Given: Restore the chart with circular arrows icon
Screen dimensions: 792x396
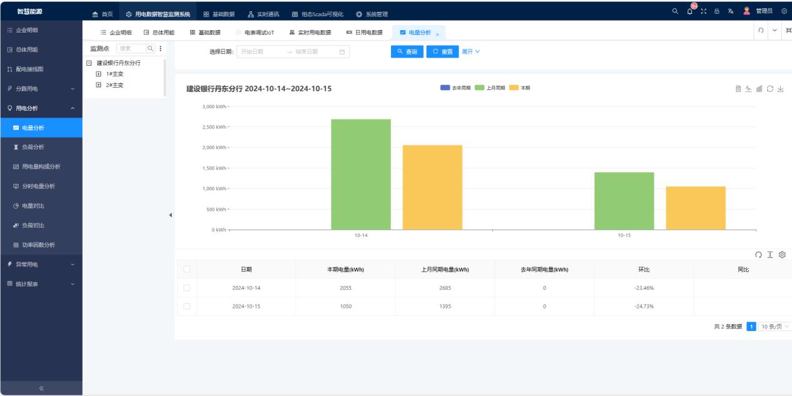Looking at the screenshot, I should tap(770, 89).
